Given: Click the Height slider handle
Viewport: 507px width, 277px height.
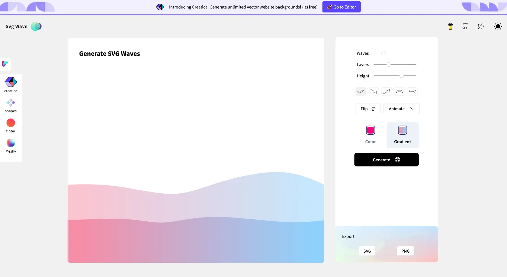Looking at the screenshot, I should tap(401, 76).
